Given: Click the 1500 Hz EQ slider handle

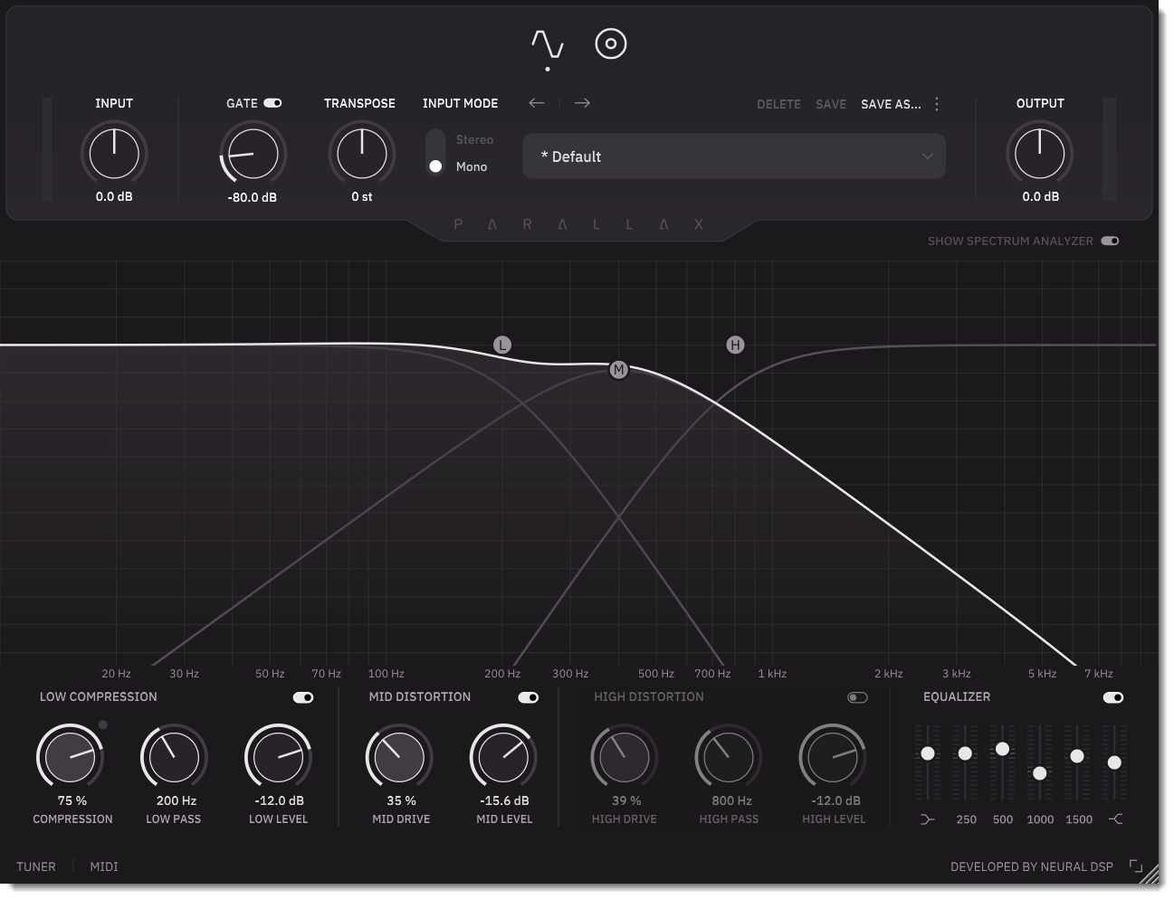Looking at the screenshot, I should tap(1077, 756).
